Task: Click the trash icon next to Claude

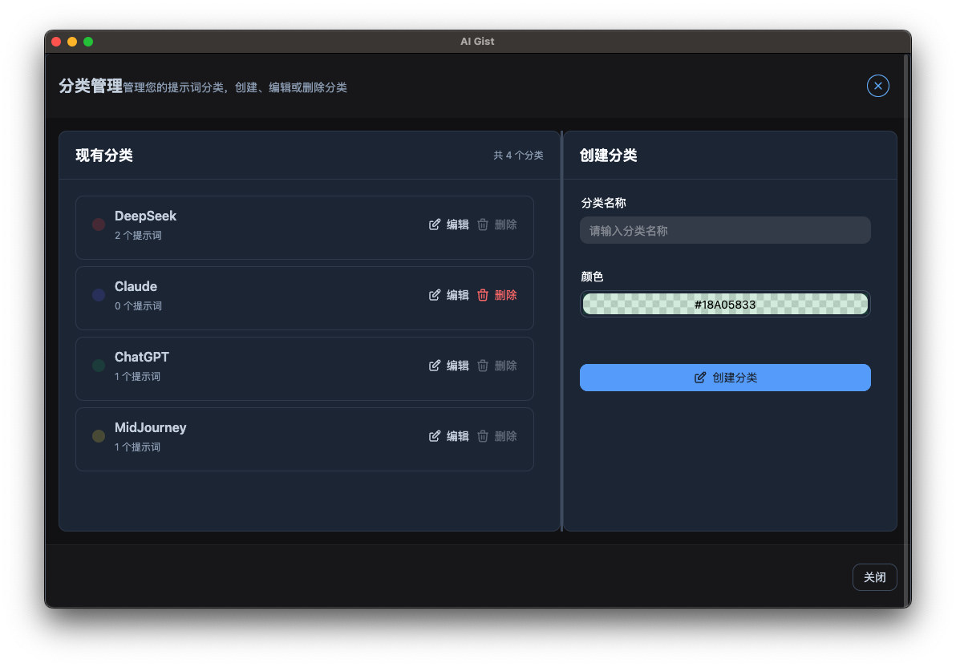Action: (x=482, y=295)
